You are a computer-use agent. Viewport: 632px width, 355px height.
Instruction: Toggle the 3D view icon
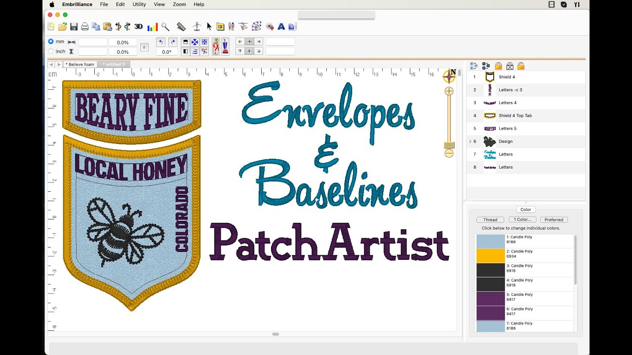tap(139, 27)
